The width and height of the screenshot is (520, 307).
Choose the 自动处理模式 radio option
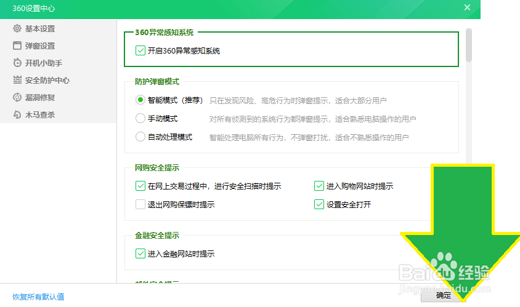(x=140, y=137)
